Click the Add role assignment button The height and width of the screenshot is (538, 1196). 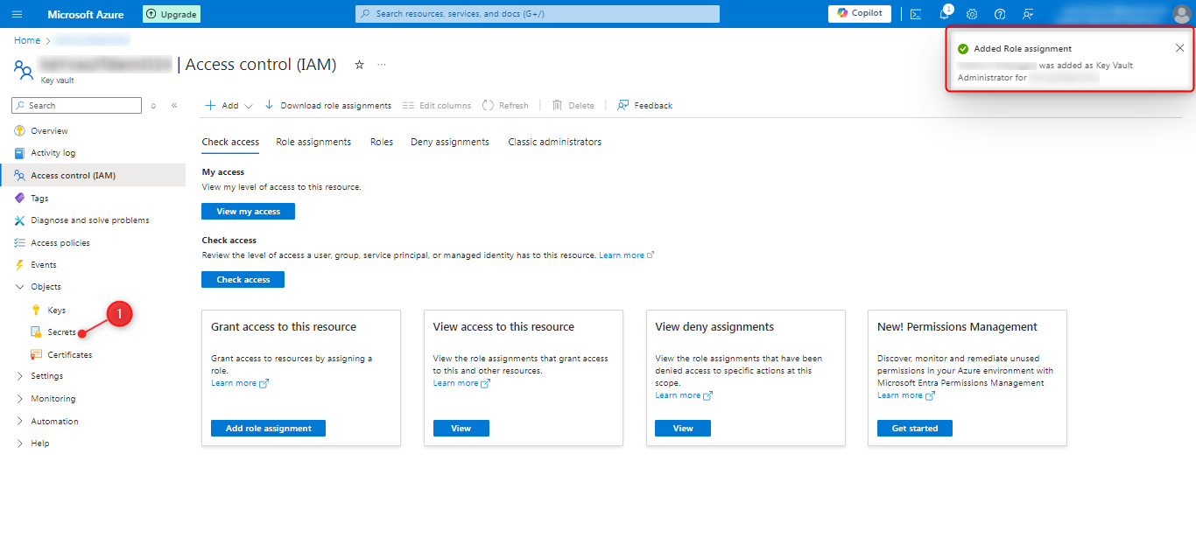[x=268, y=429]
